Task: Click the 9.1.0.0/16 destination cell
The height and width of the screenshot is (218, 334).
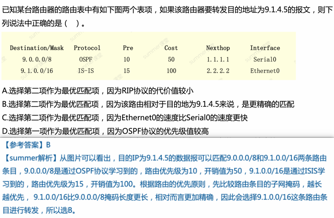Action: (x=37, y=71)
